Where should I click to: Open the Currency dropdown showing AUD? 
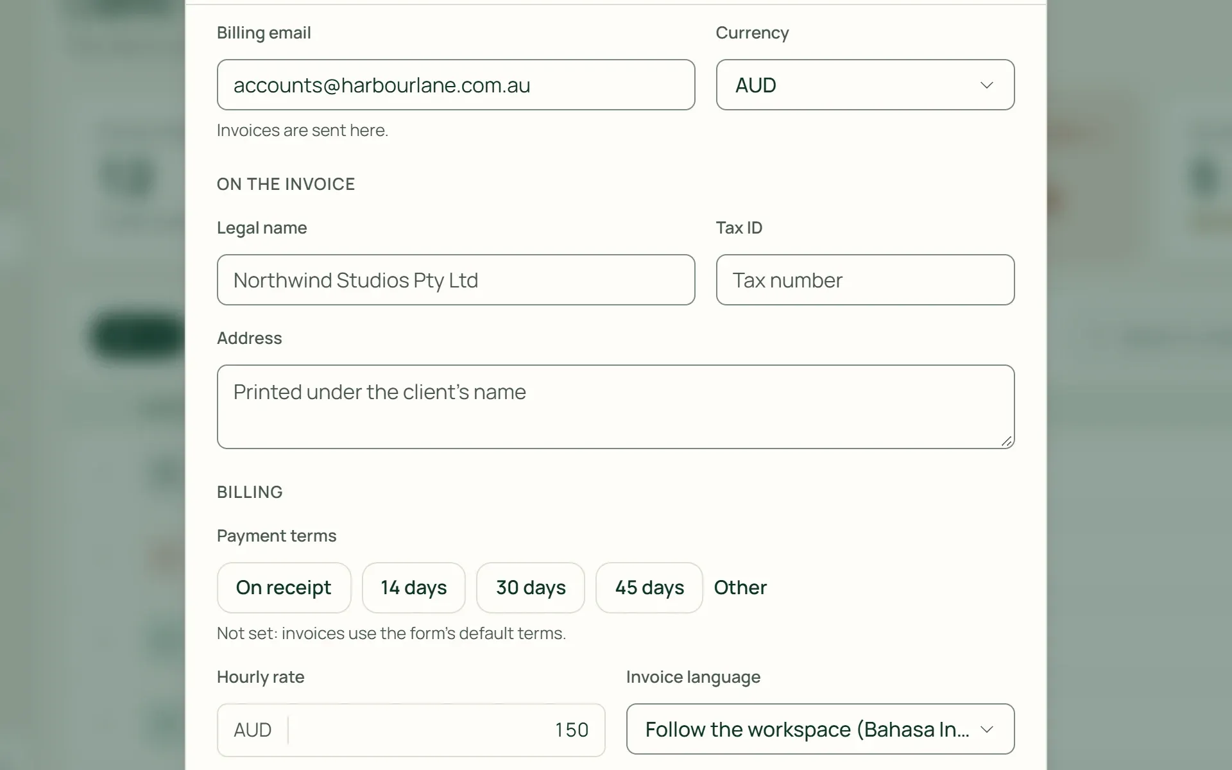coord(865,85)
